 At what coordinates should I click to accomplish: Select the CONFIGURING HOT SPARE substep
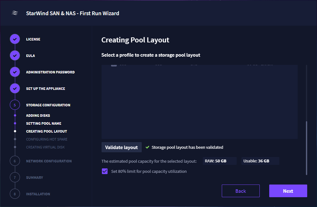click(47, 139)
